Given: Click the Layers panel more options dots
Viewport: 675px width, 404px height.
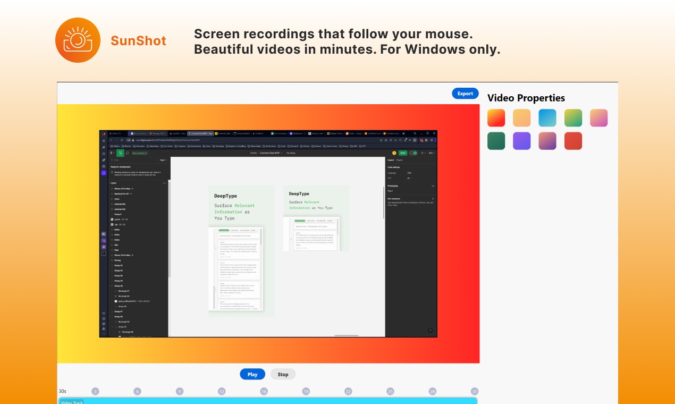Looking at the screenshot, I should point(164,183).
